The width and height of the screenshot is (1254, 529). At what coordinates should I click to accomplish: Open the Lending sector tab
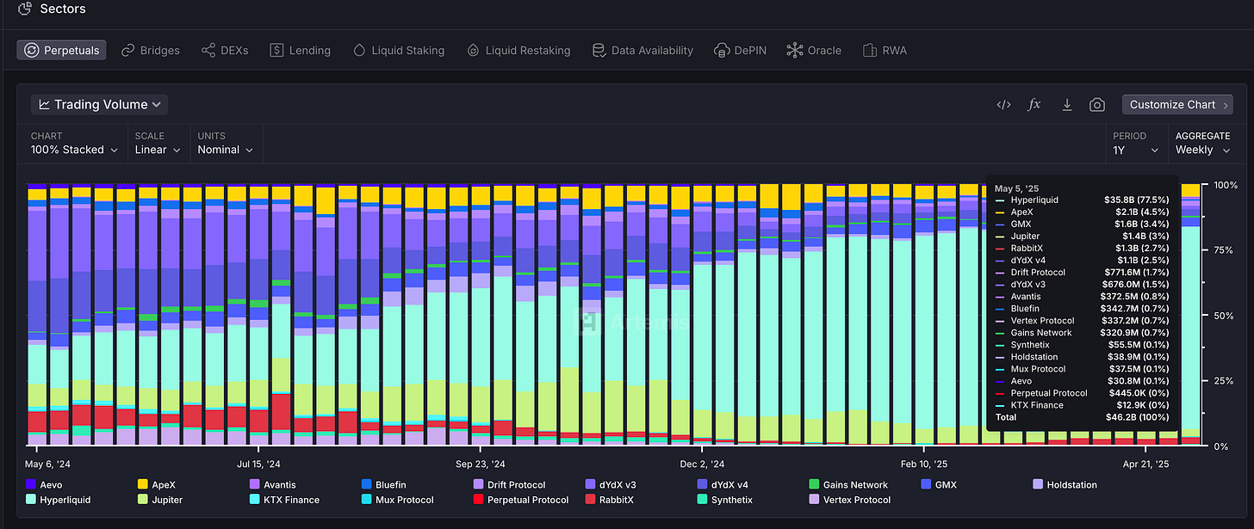click(x=300, y=50)
